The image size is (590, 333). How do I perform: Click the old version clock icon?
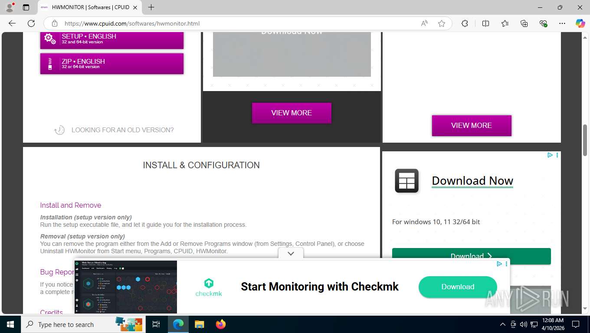pos(59,130)
